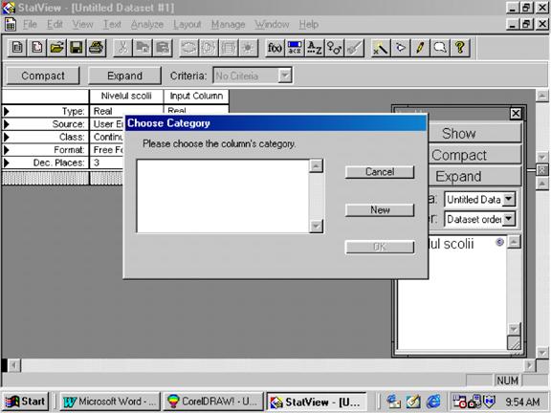Open the View menu
This screenshot has width=551, height=413.
click(x=82, y=24)
